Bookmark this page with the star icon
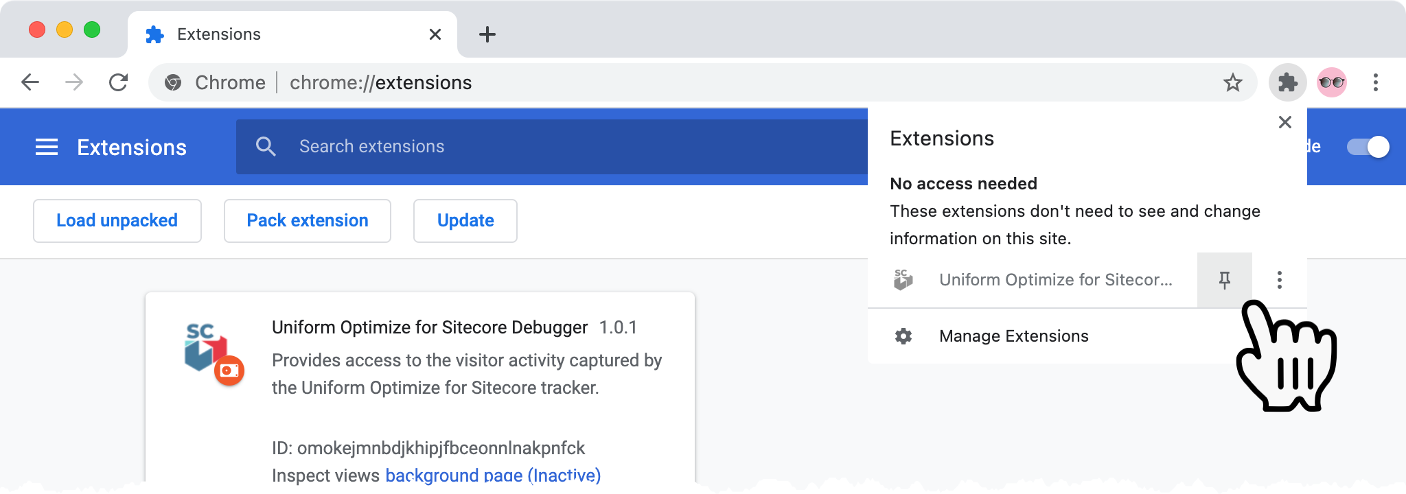The width and height of the screenshot is (1406, 494). click(x=1232, y=83)
